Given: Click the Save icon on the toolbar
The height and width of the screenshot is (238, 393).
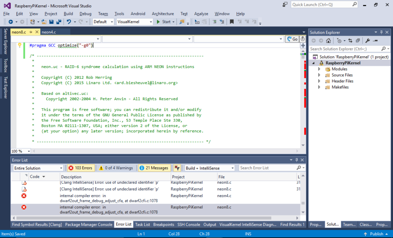Looking at the screenshot, I should point(52,21).
